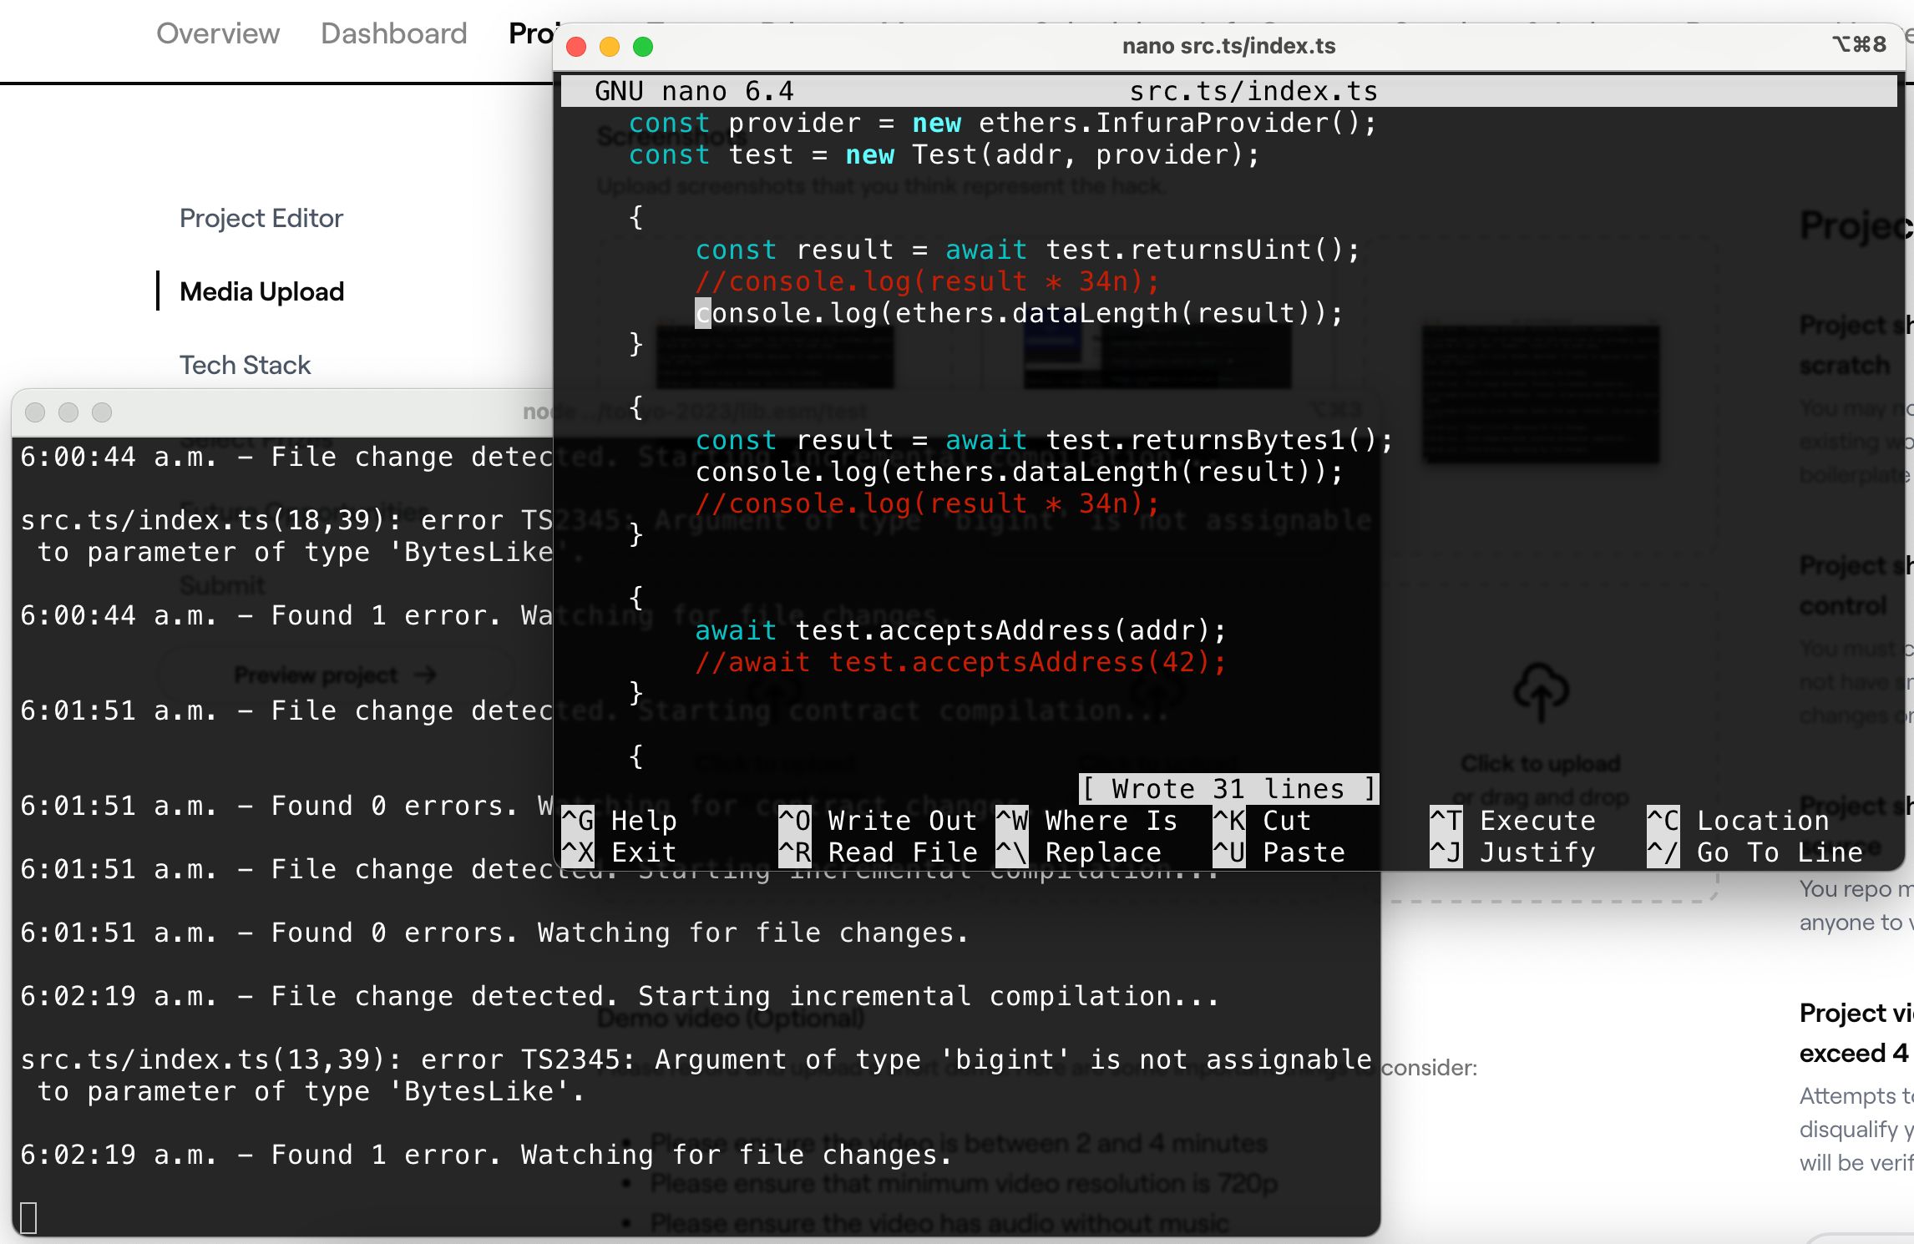Click the '6:00:44 a.m. - Found 1 error' line
This screenshot has height=1244, width=1914.
[286, 615]
